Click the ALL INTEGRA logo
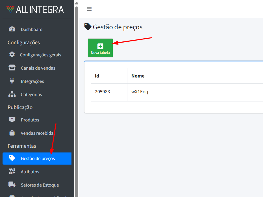 click(x=35, y=10)
